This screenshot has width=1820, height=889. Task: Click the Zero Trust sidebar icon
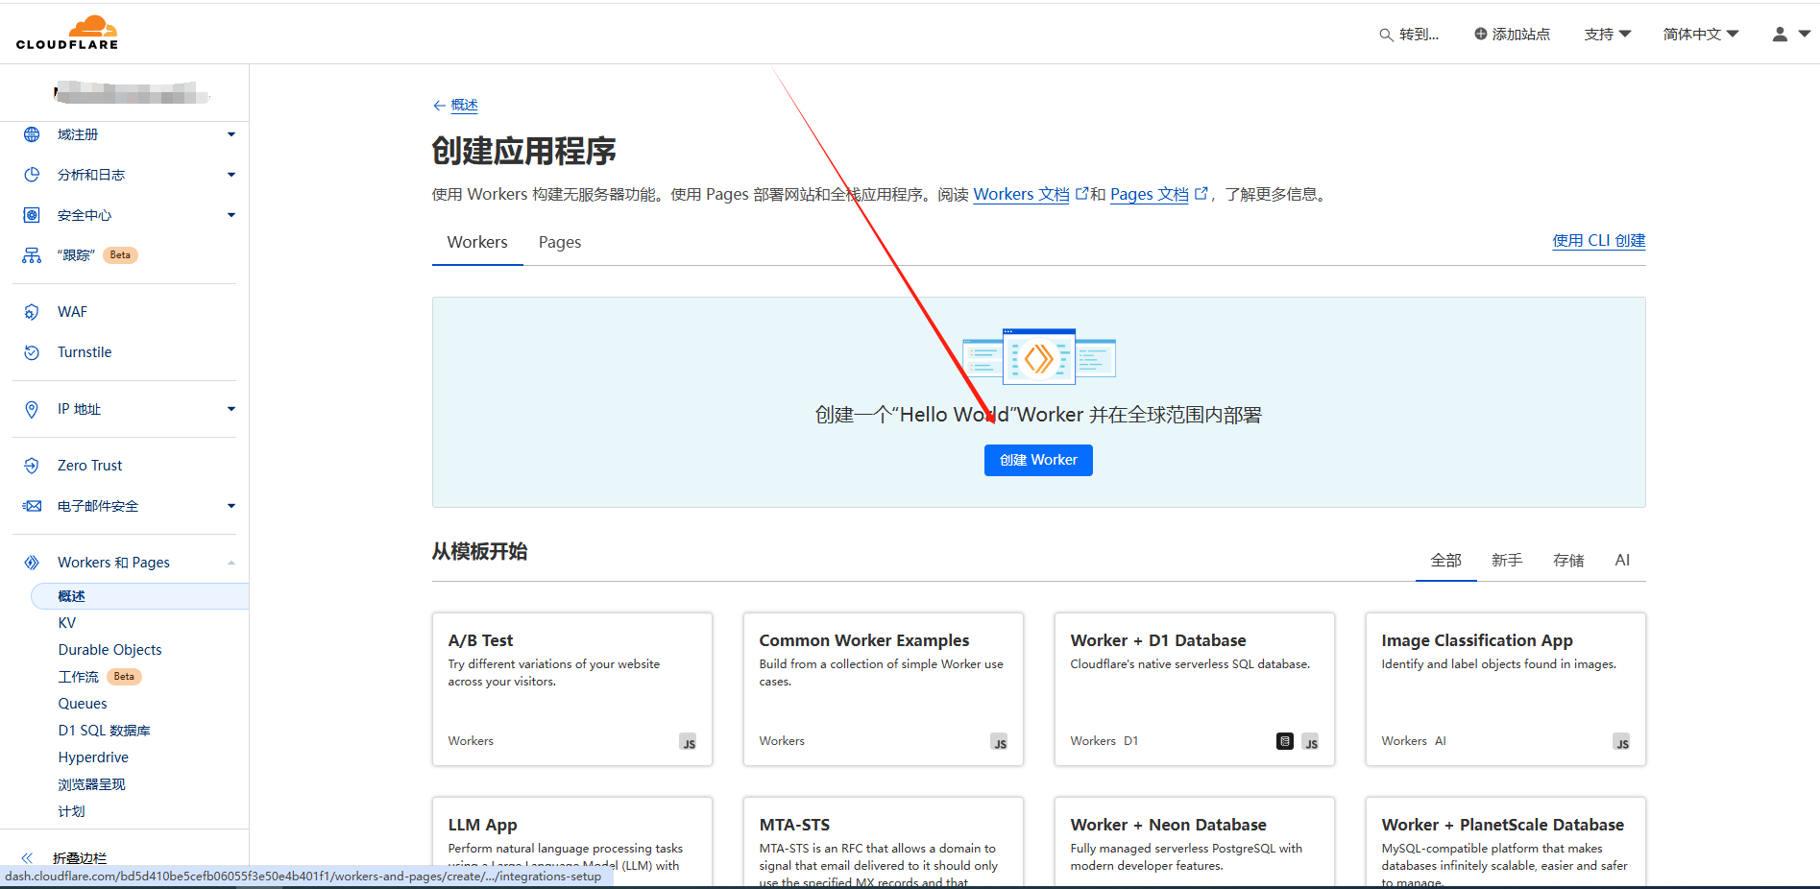(x=32, y=466)
